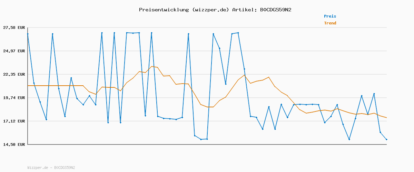
Task: Click the wizzper.de text in chart title
Action: 210,10
